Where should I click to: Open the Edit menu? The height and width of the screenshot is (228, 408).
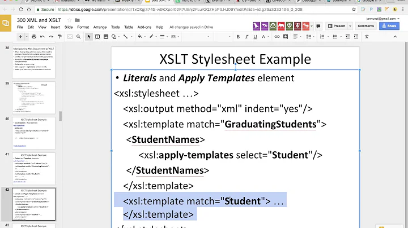tap(31, 27)
